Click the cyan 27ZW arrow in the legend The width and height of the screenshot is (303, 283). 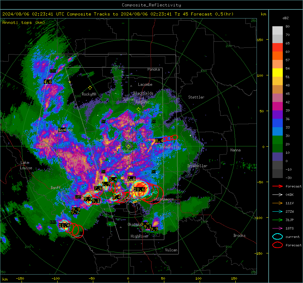pos(277,212)
